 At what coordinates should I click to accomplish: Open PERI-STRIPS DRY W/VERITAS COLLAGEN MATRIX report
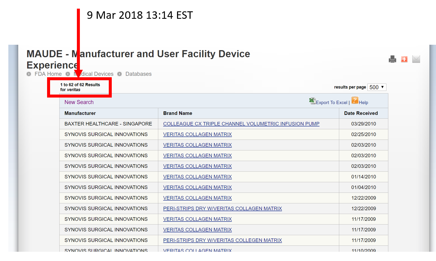pyautogui.click(x=222, y=208)
